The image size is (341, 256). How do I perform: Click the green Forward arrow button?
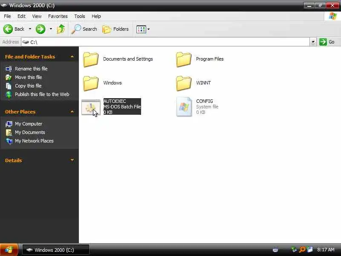(x=40, y=29)
